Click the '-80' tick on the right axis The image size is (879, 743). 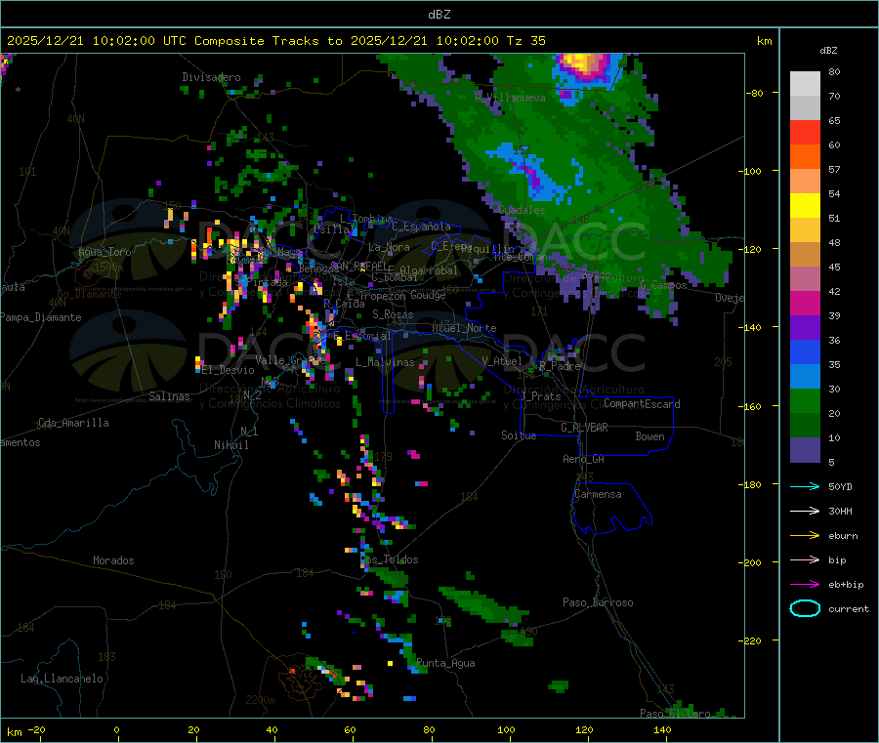tap(755, 93)
